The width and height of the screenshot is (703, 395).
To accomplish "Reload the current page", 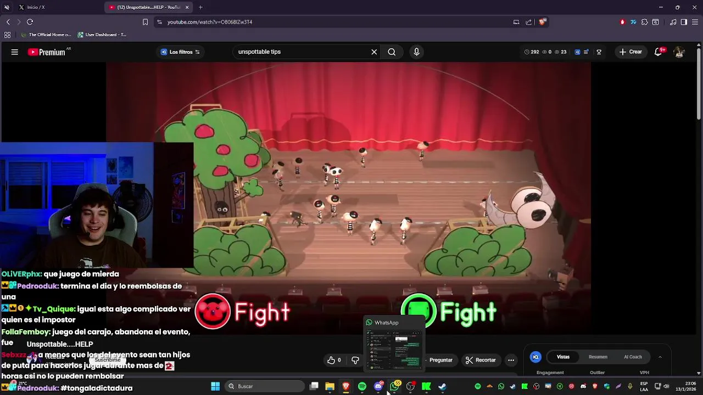I will 30,22.
